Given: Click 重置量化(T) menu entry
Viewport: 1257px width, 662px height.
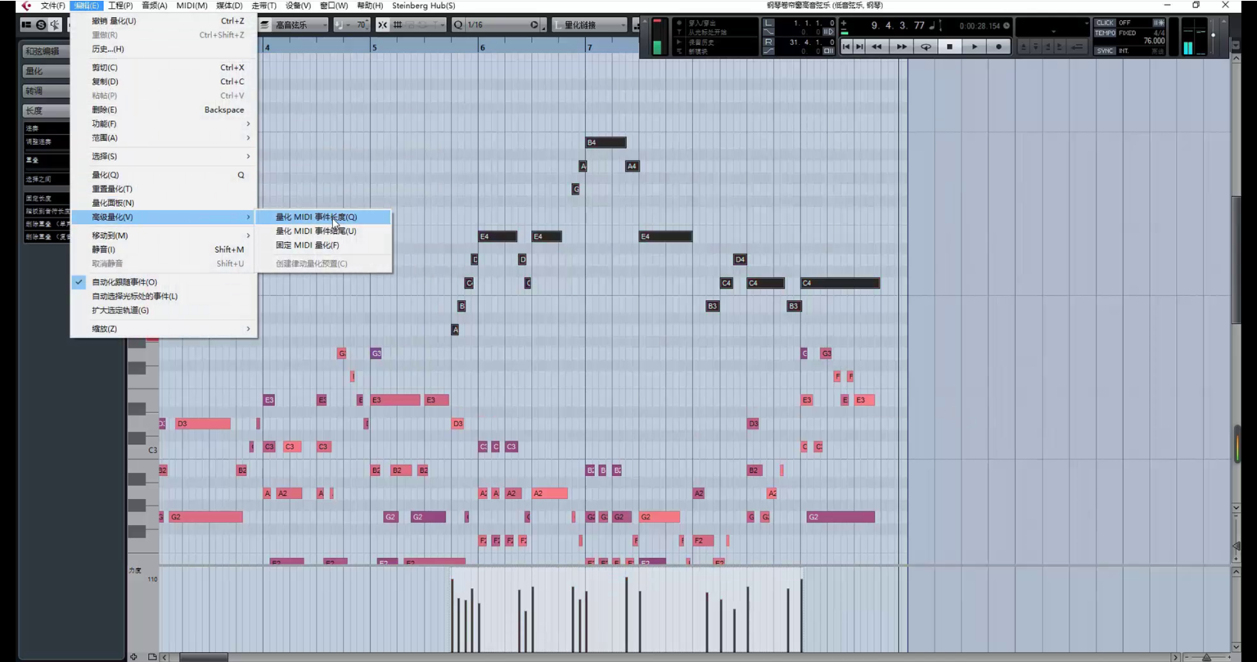Looking at the screenshot, I should pos(164,189).
